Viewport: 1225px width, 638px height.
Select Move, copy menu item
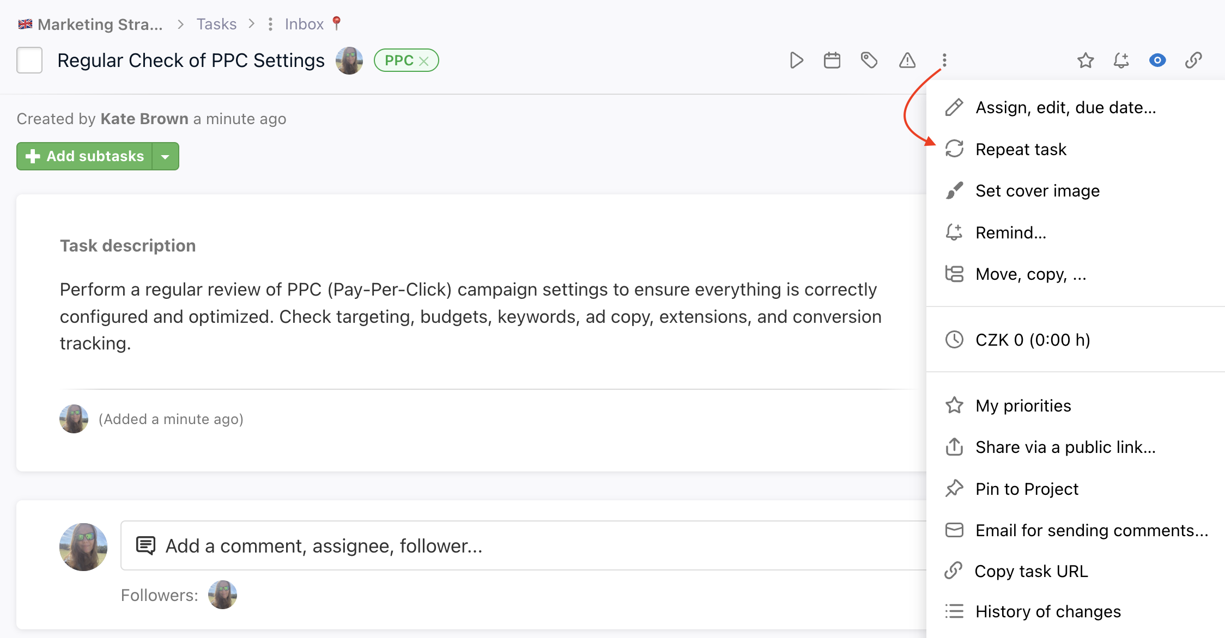click(x=1076, y=274)
